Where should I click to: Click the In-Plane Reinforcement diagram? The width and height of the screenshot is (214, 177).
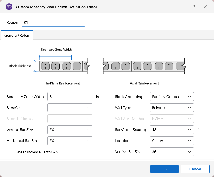click(63, 66)
